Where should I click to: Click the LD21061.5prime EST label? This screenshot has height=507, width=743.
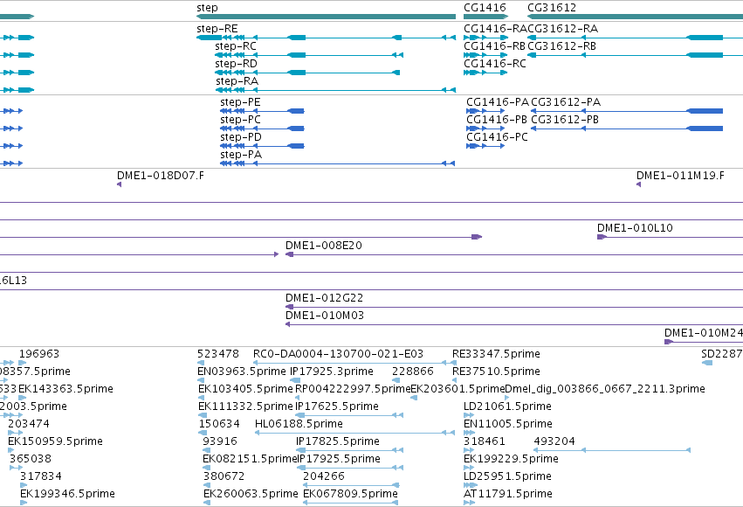coord(507,407)
